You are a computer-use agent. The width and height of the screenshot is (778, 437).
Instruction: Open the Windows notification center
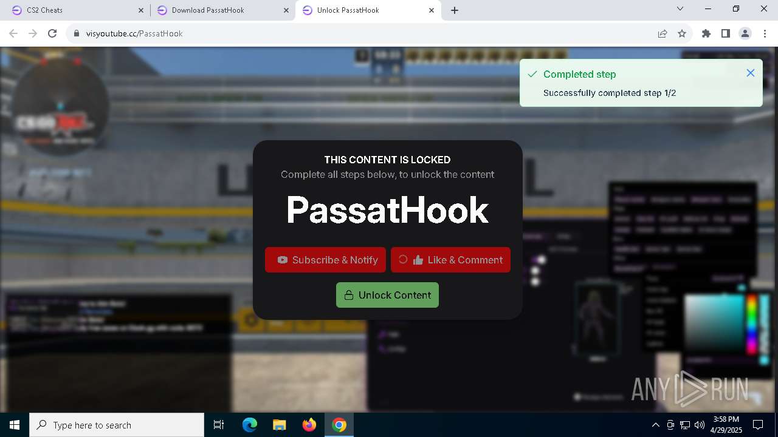tap(758, 425)
